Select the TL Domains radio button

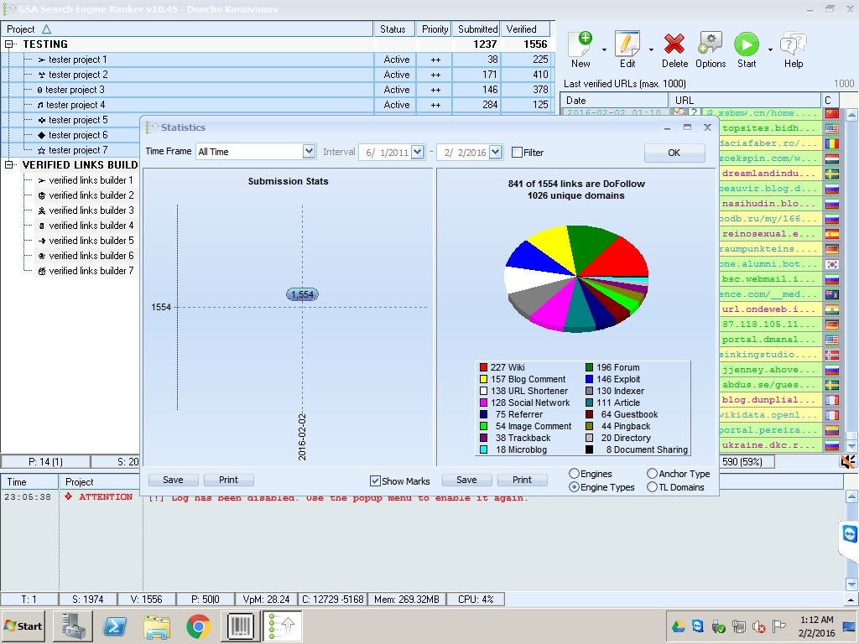pyautogui.click(x=652, y=487)
